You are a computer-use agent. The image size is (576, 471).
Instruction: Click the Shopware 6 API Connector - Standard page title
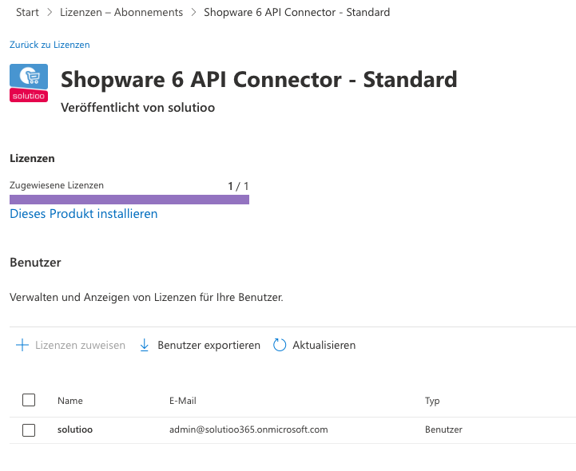coord(259,79)
